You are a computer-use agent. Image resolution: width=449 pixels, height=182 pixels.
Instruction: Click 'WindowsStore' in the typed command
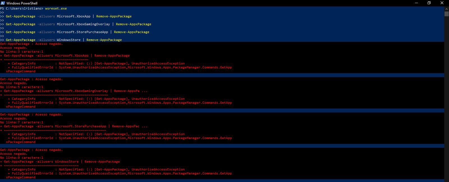pyautogui.click(x=69, y=40)
